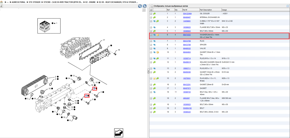The width and height of the screenshot is (290, 138).
Task: Add INTERNAL EXCHANGE UN row with its plus icon
Action: [x=151, y=17]
